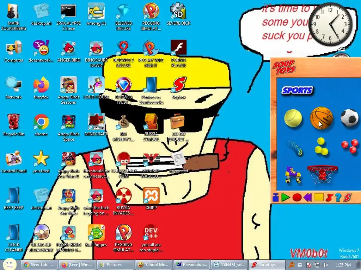Viewport: 361px width, 270px height.
Task: Select the 'you tried' star icon
Action: [41, 162]
